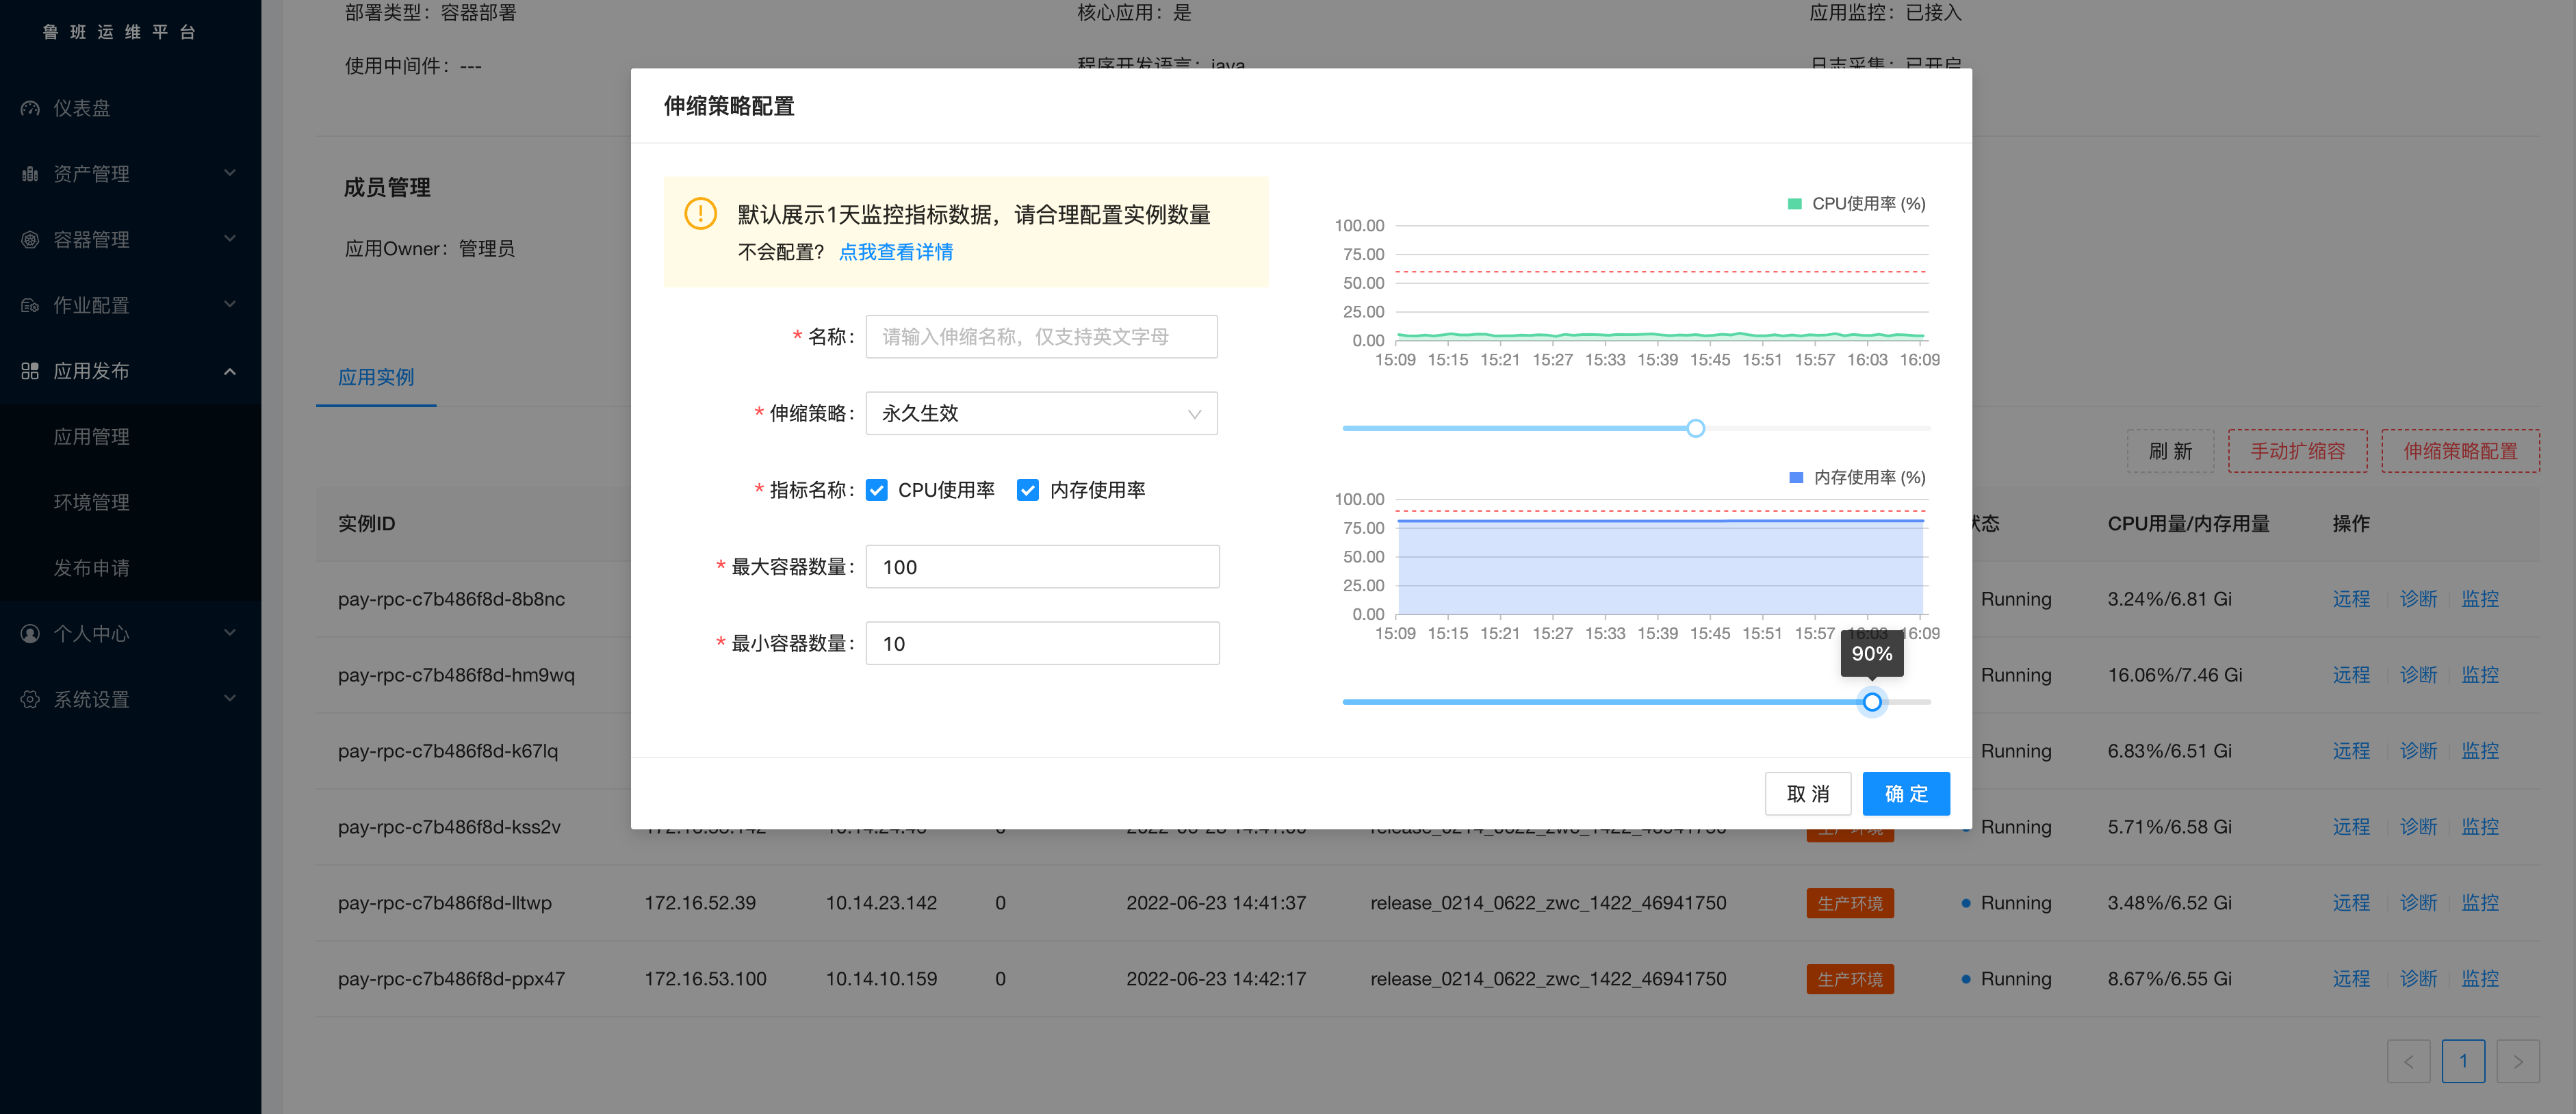Image resolution: width=2576 pixels, height=1114 pixels.
Task: Click the warning icon in the notice banner
Action: pos(700,214)
